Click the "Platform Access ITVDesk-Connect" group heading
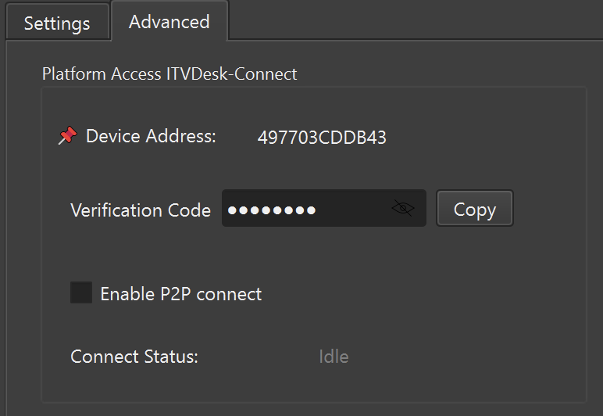The image size is (603, 416). (x=169, y=74)
